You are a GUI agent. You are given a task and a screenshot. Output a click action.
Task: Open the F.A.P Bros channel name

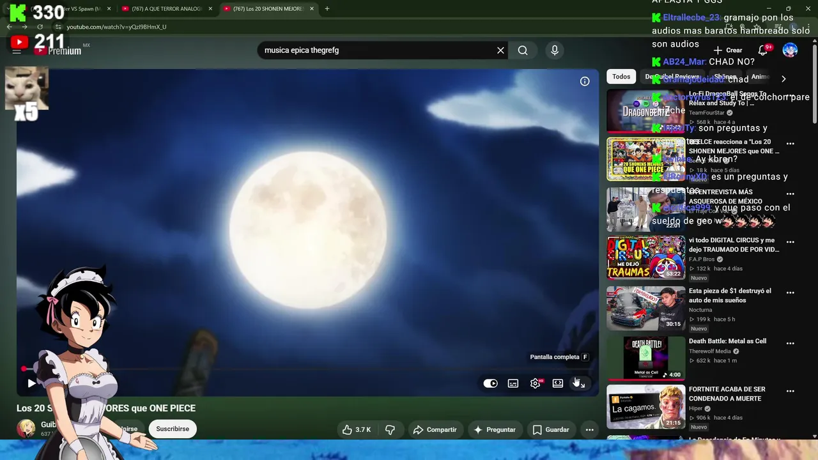702,259
